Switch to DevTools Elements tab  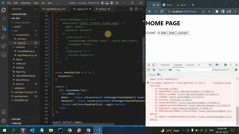[165, 65]
